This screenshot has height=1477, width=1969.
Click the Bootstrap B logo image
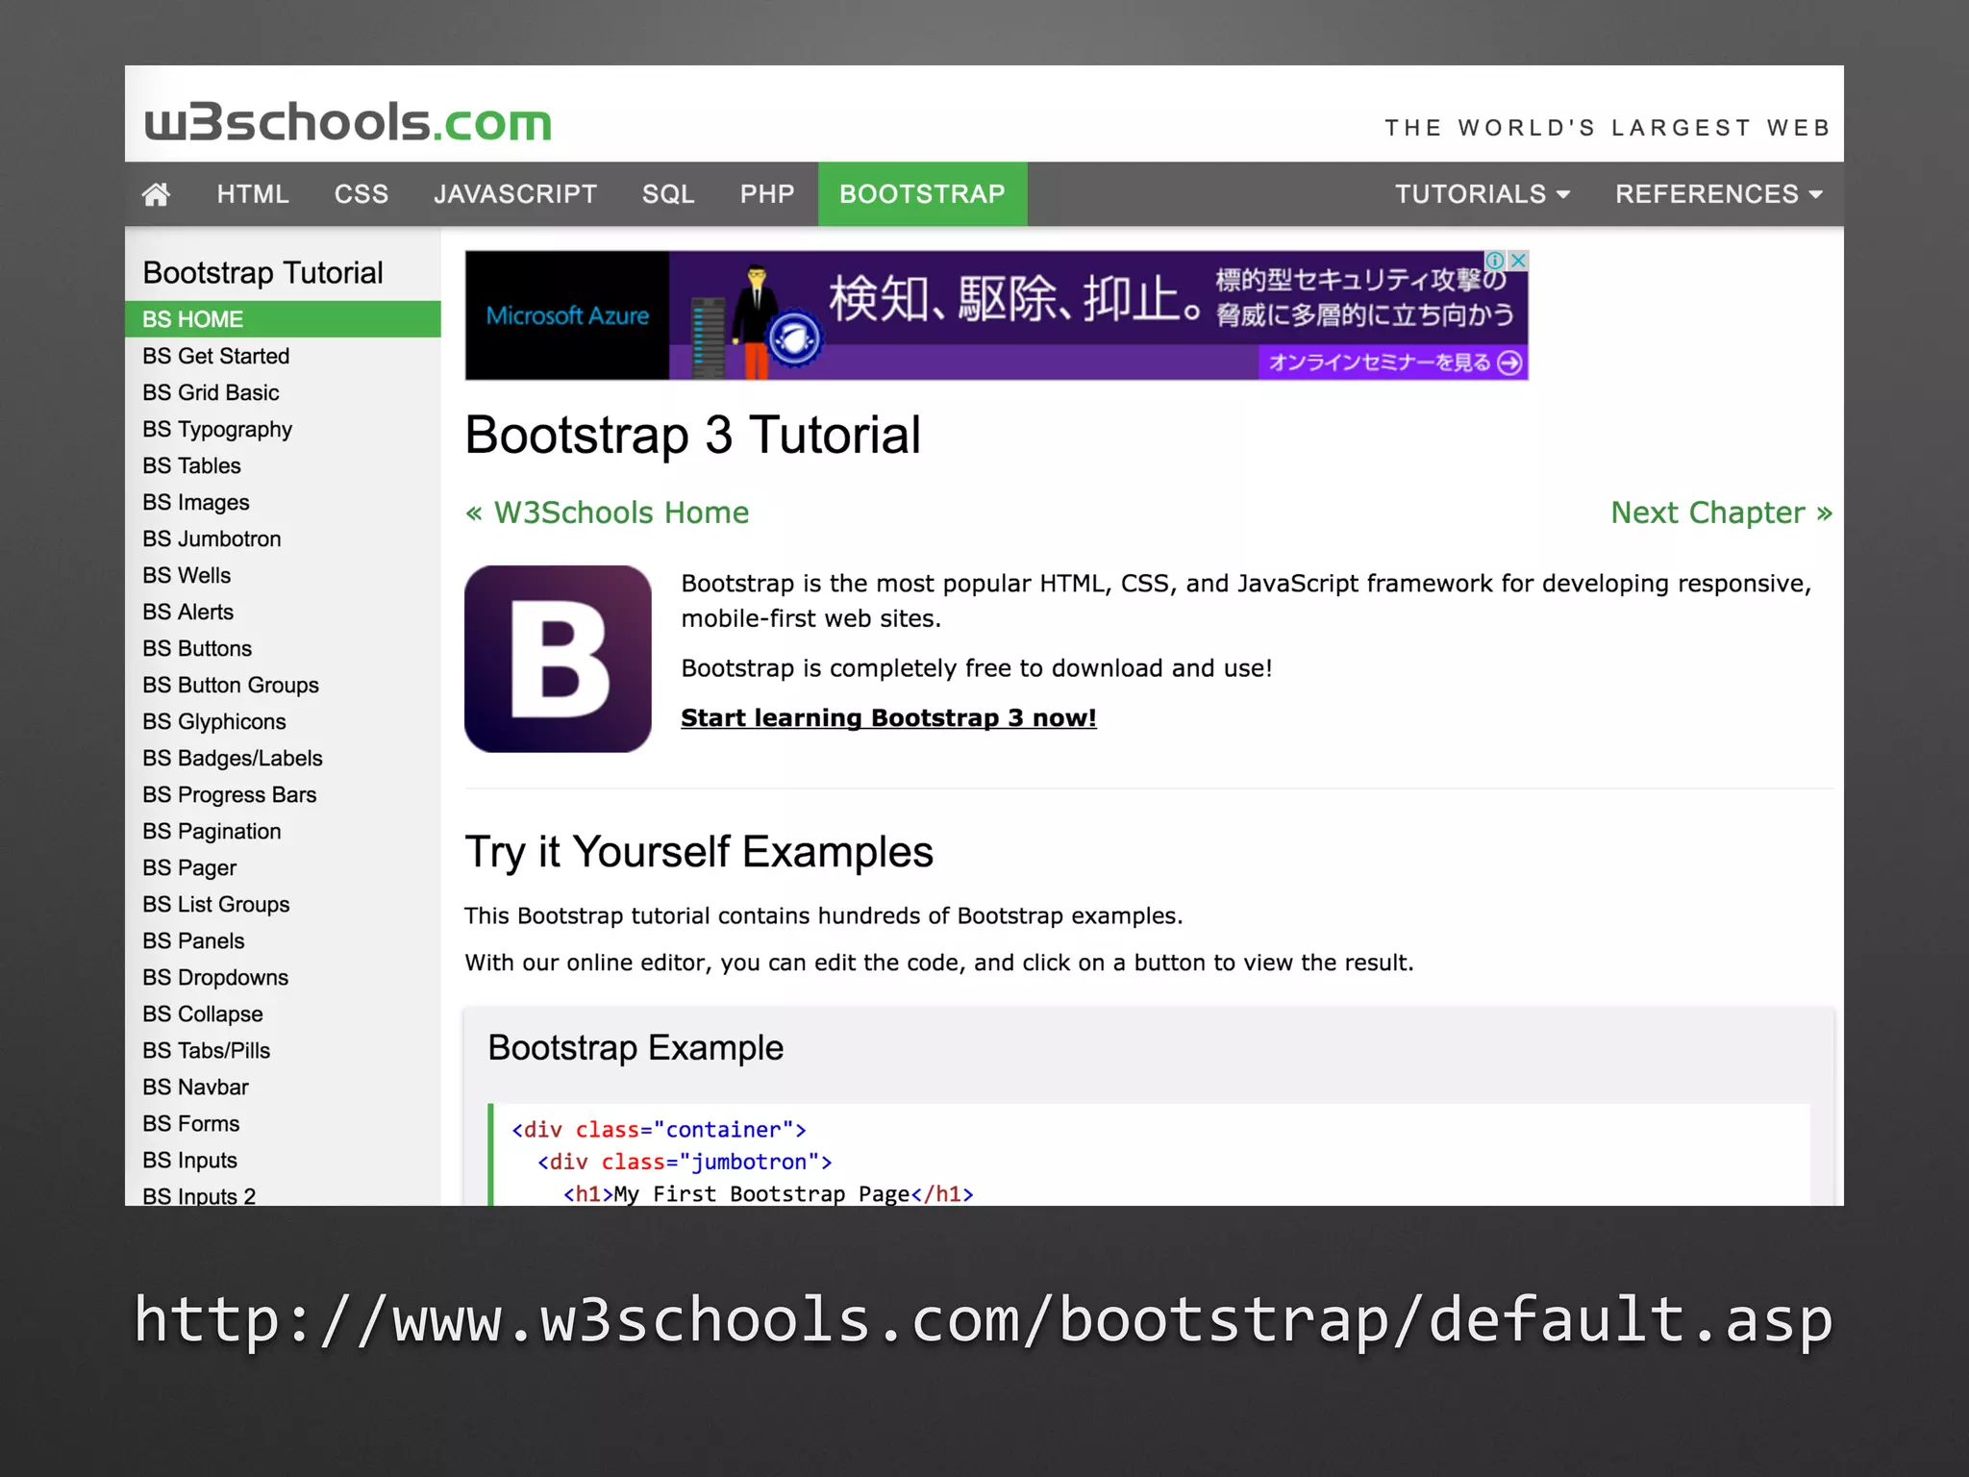click(x=558, y=659)
